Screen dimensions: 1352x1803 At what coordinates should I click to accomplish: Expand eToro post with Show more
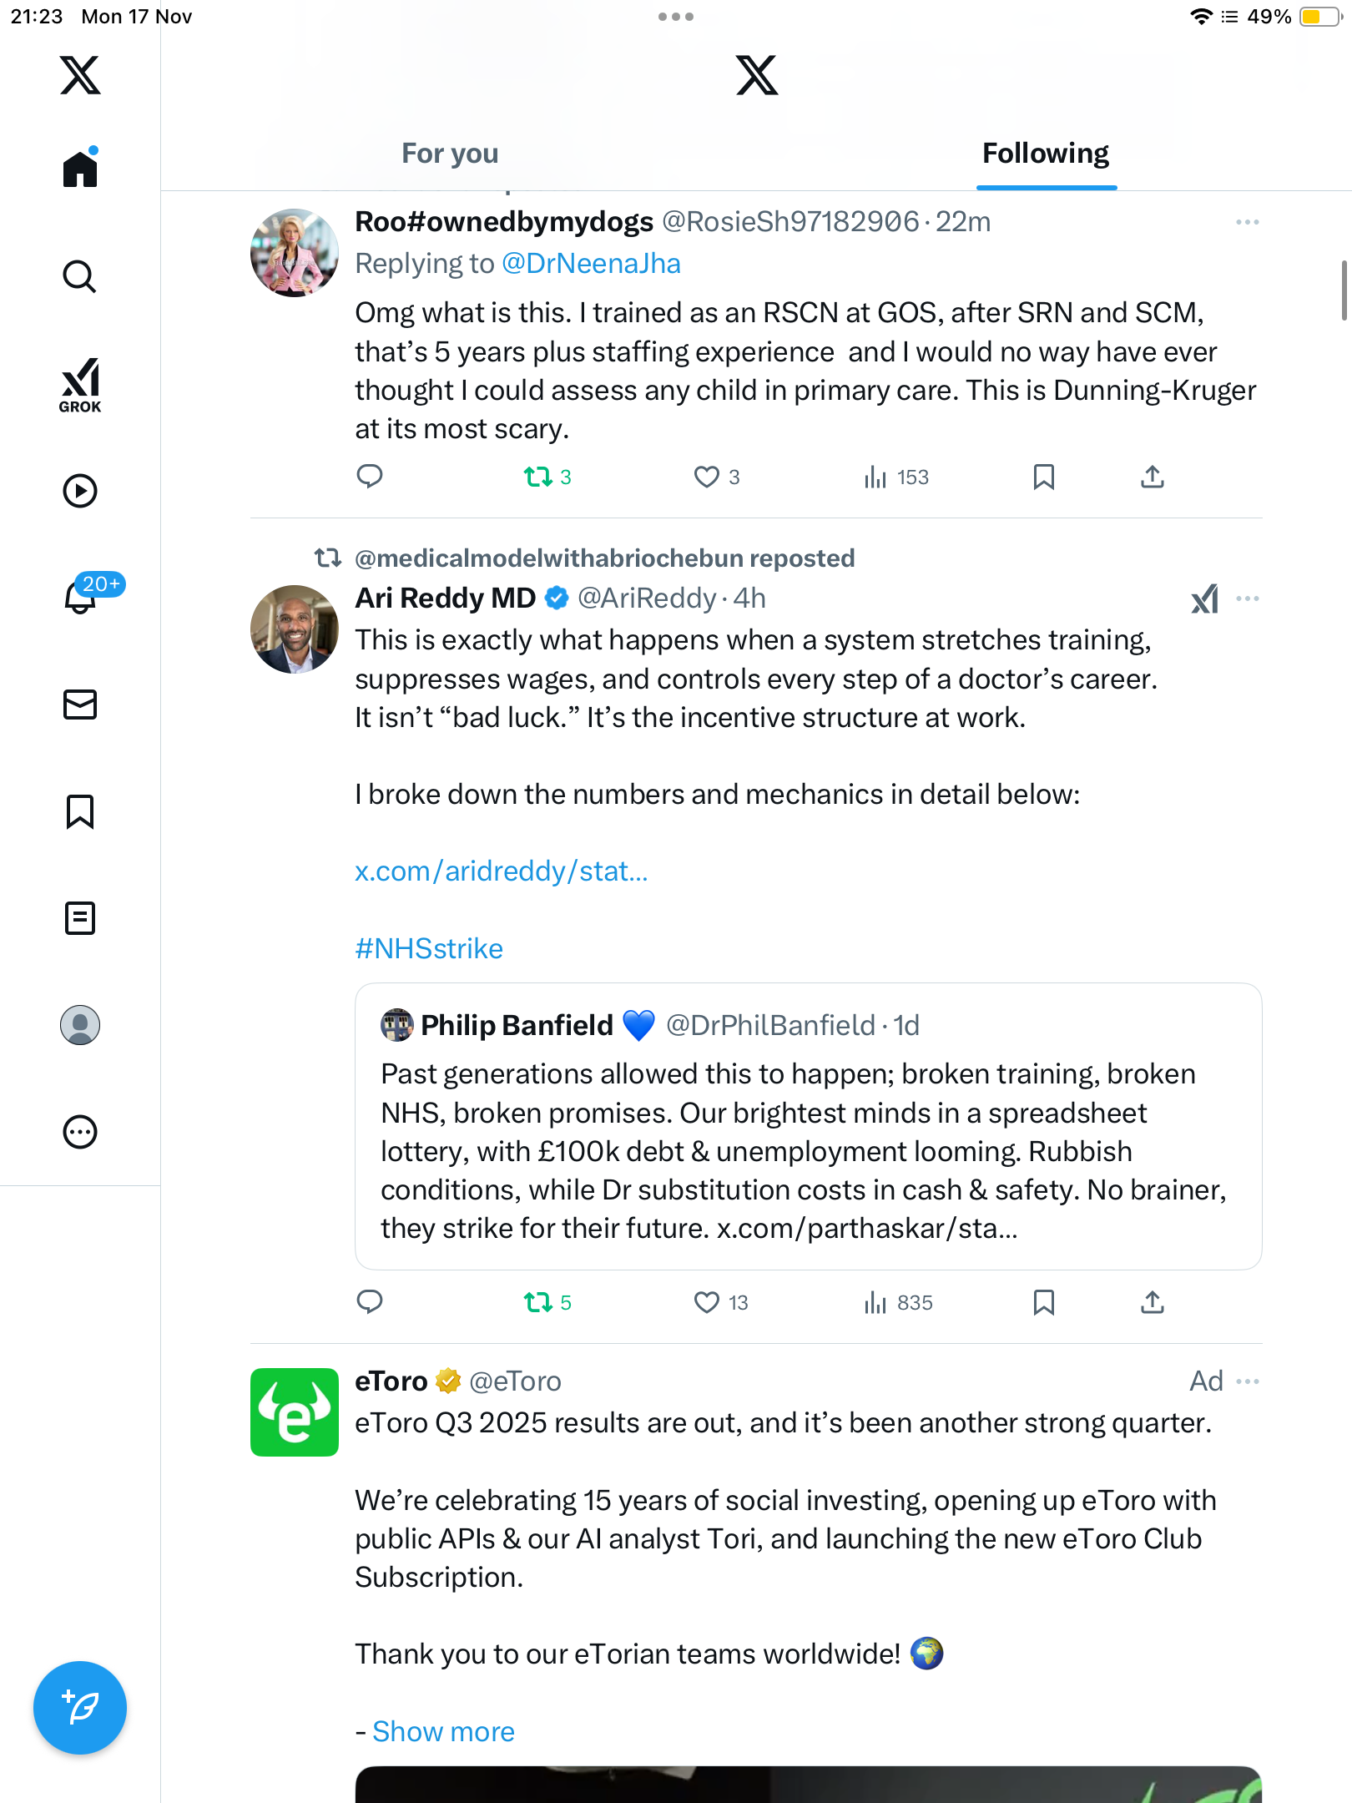coord(443,1731)
